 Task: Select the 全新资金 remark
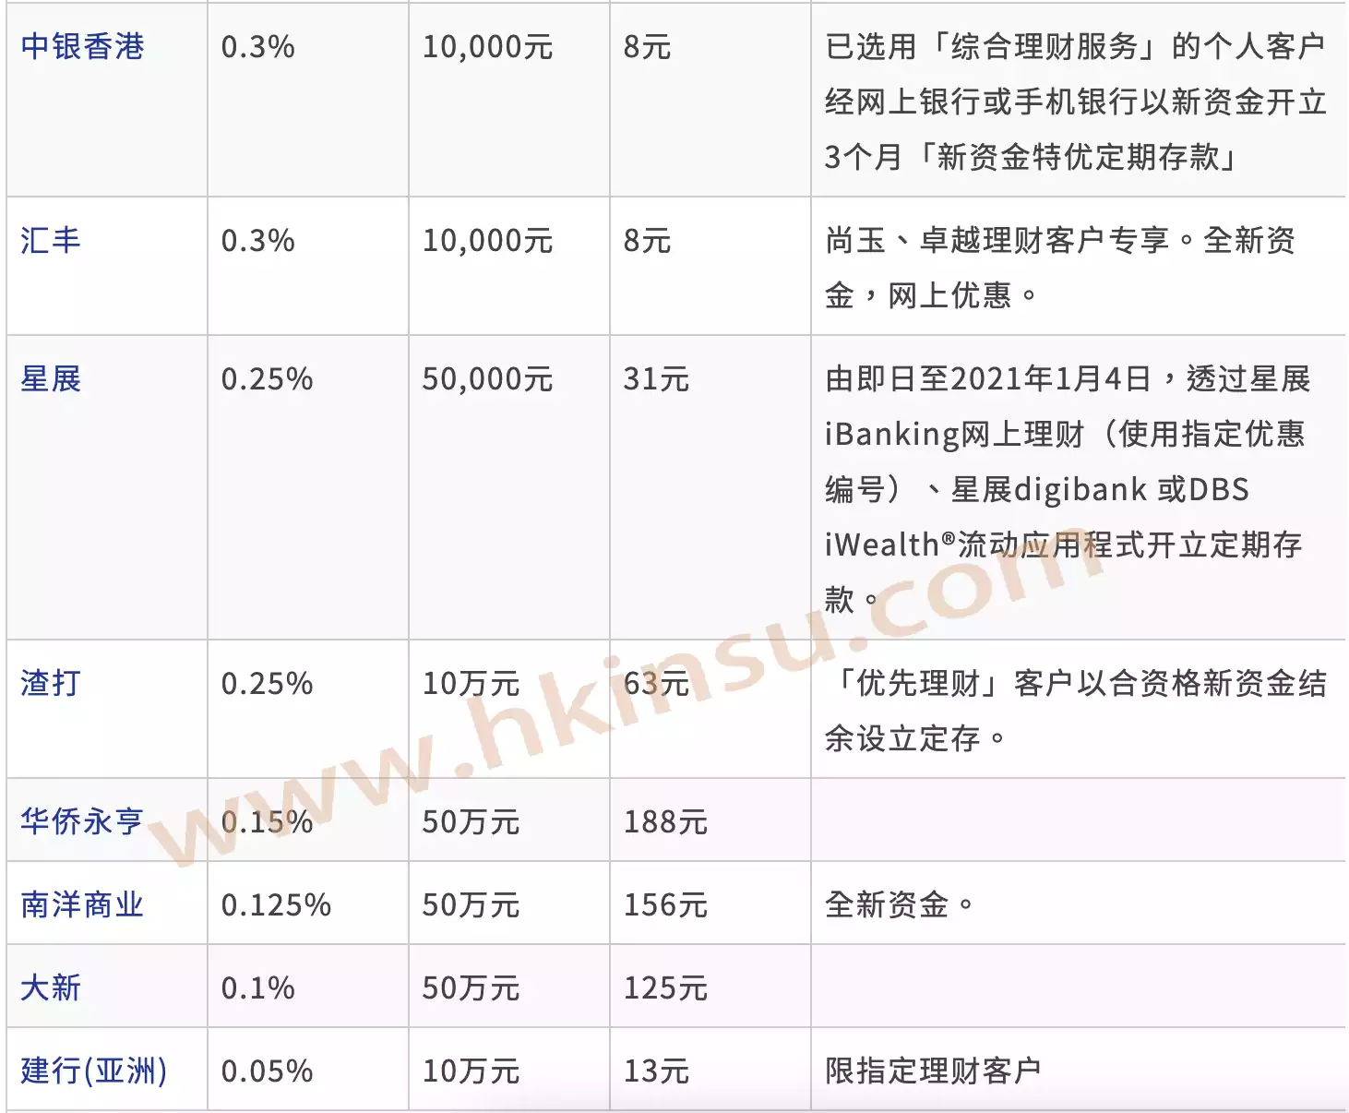click(x=900, y=904)
